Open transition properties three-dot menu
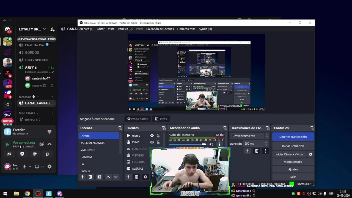 265,151
